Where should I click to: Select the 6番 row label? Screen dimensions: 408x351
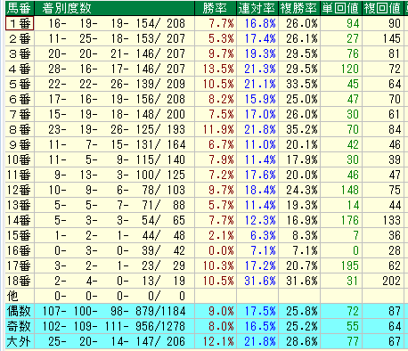[x=20, y=99]
